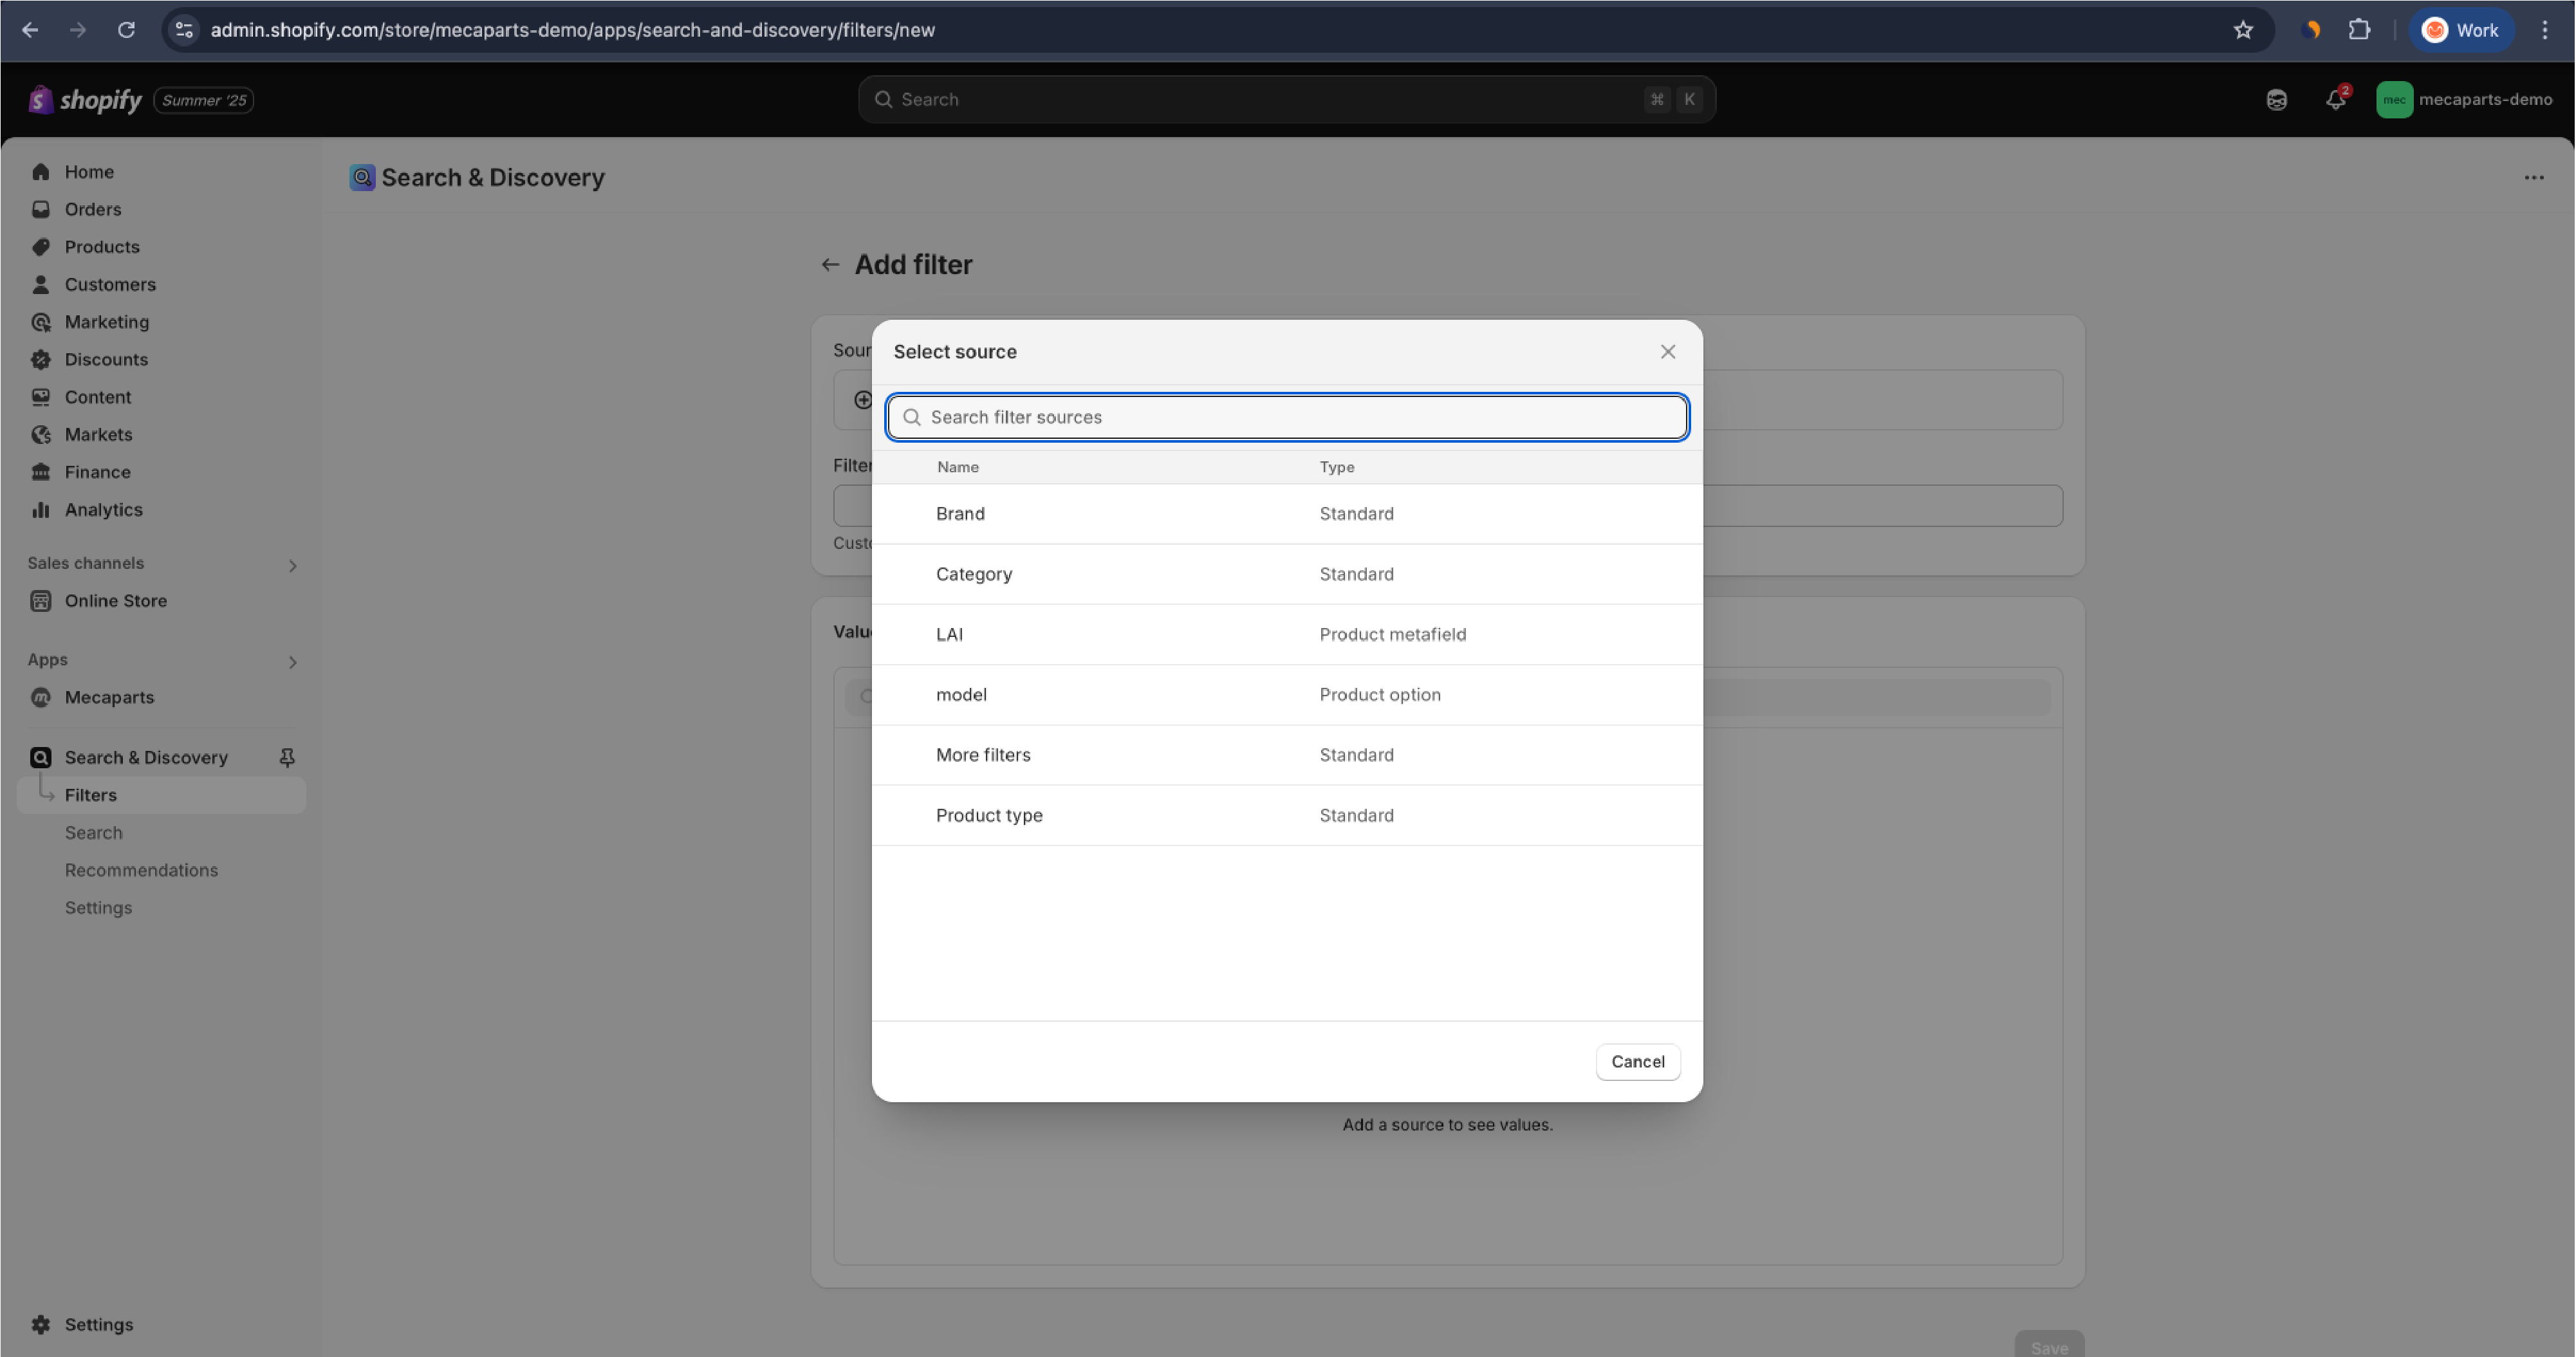Unpin Search & Discovery app with pin icon
Screen dimensions: 2576x1357
click(287, 757)
